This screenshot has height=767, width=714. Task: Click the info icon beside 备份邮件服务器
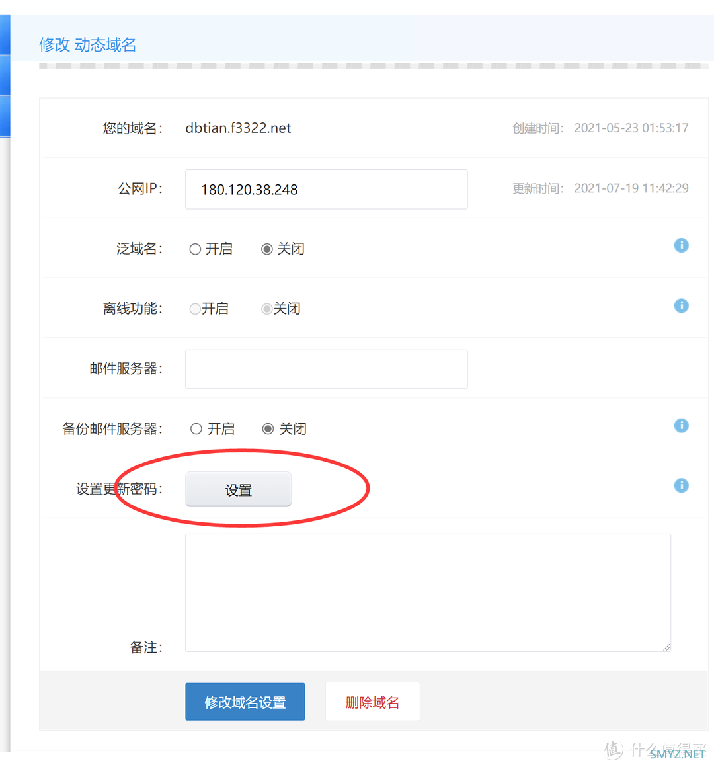pos(681,426)
